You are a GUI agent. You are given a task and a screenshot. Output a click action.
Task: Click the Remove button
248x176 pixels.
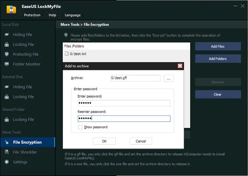tap(218, 82)
